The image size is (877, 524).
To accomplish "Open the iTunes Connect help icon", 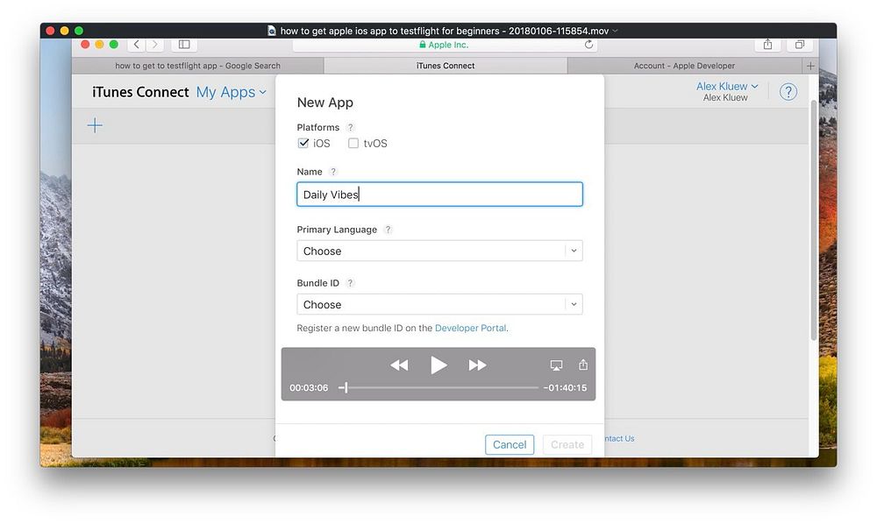I will (788, 92).
